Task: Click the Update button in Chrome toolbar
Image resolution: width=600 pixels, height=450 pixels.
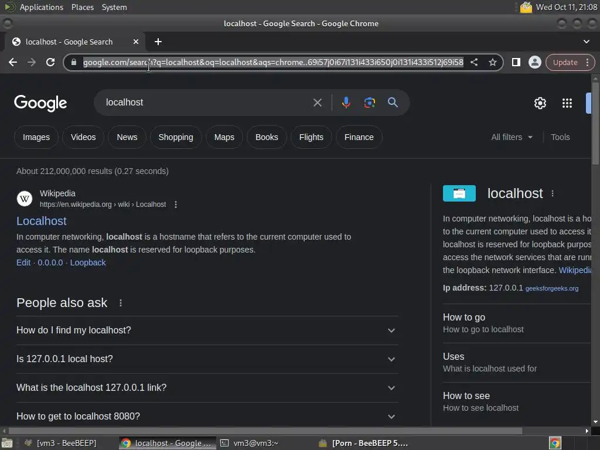Action: coord(565,62)
